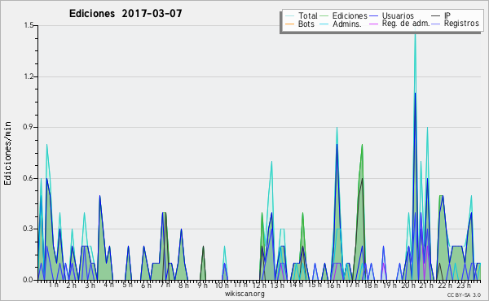The width and height of the screenshot is (489, 301).
Task: Click the '8 h' x-axis label
Action: click(x=183, y=285)
